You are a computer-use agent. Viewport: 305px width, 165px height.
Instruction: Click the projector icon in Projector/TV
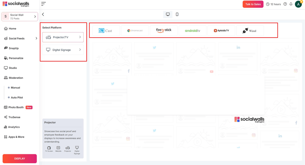pos(49,37)
